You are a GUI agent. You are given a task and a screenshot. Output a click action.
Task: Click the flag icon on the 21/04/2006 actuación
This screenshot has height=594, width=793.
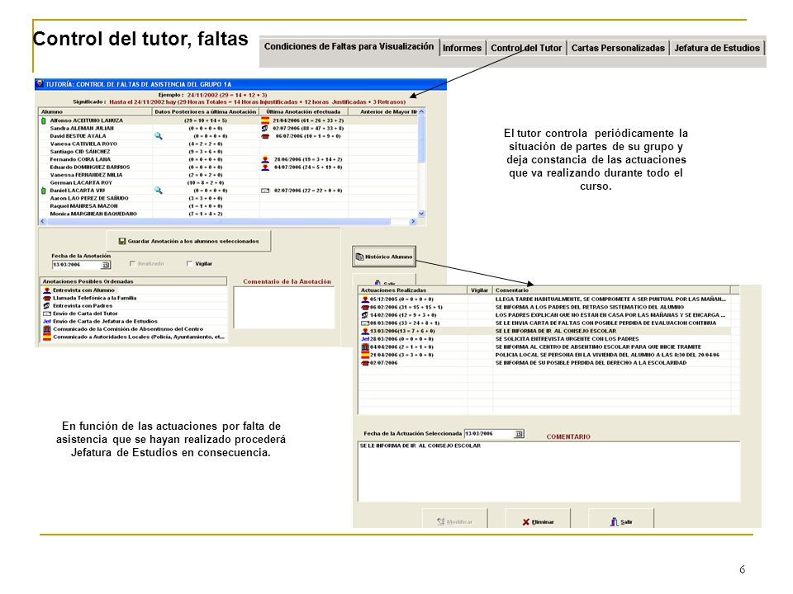(x=365, y=355)
